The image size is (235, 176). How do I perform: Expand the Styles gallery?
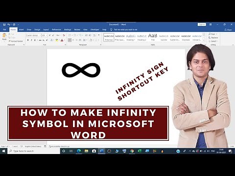click(204, 40)
